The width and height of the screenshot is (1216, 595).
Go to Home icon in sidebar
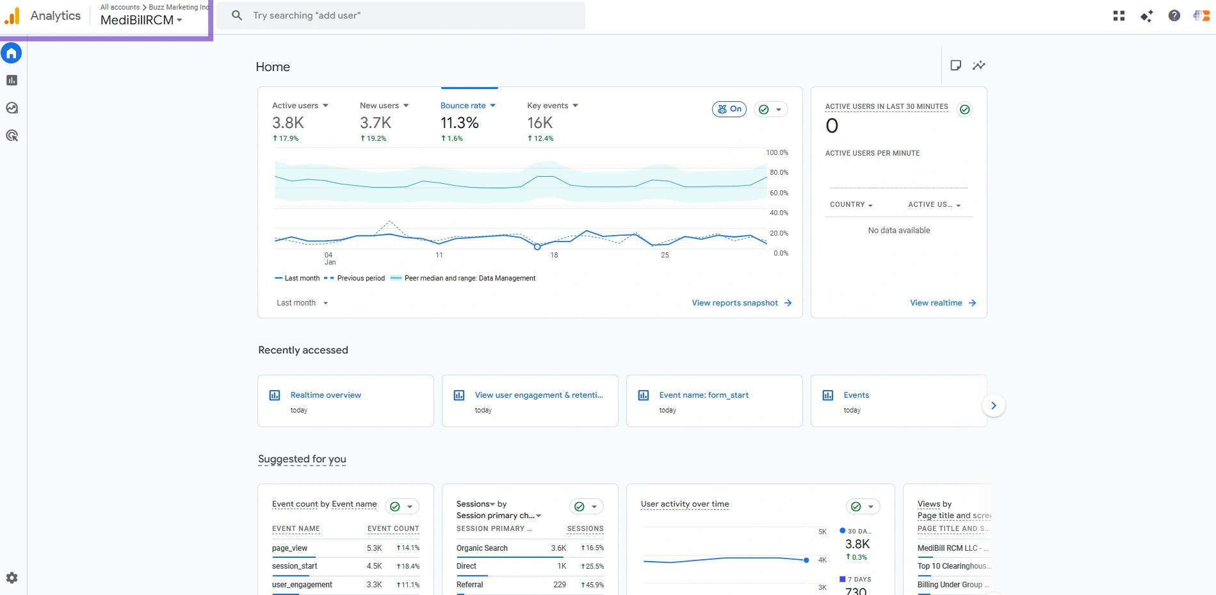pyautogui.click(x=12, y=53)
